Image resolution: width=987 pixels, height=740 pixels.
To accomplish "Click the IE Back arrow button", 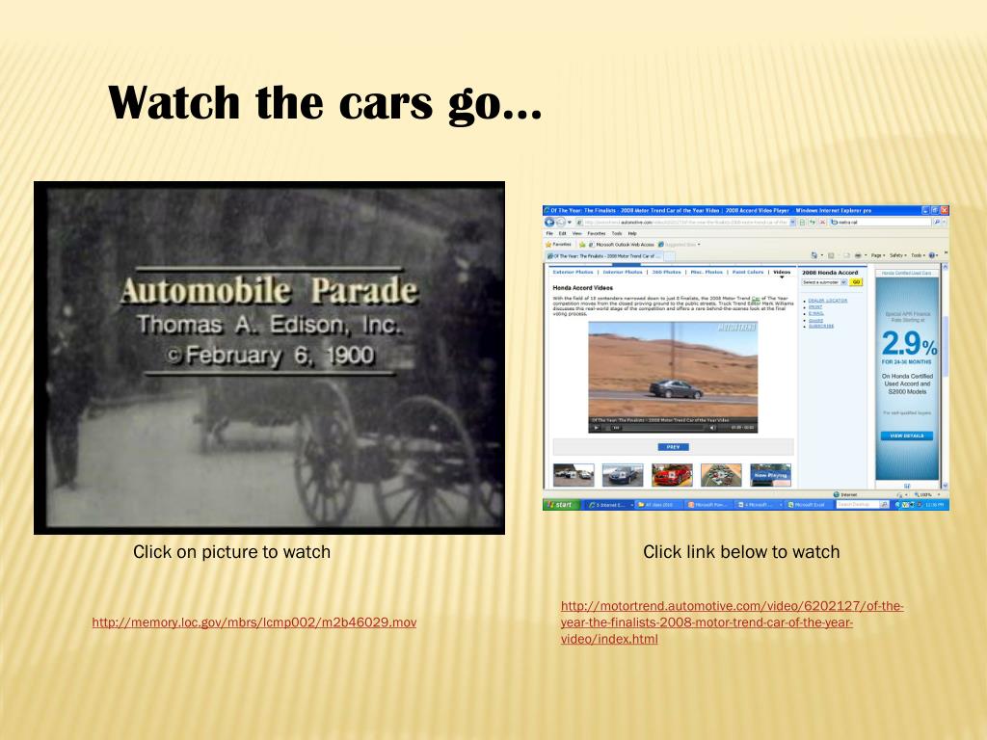I will pyautogui.click(x=548, y=223).
